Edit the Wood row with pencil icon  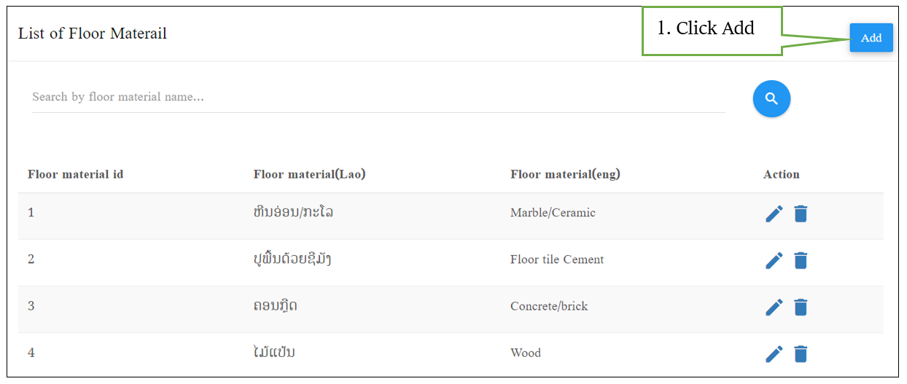point(774,353)
